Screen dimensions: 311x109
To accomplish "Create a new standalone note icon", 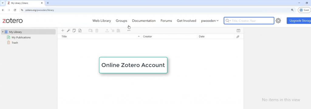I will pyautogui.click(x=74, y=30).
